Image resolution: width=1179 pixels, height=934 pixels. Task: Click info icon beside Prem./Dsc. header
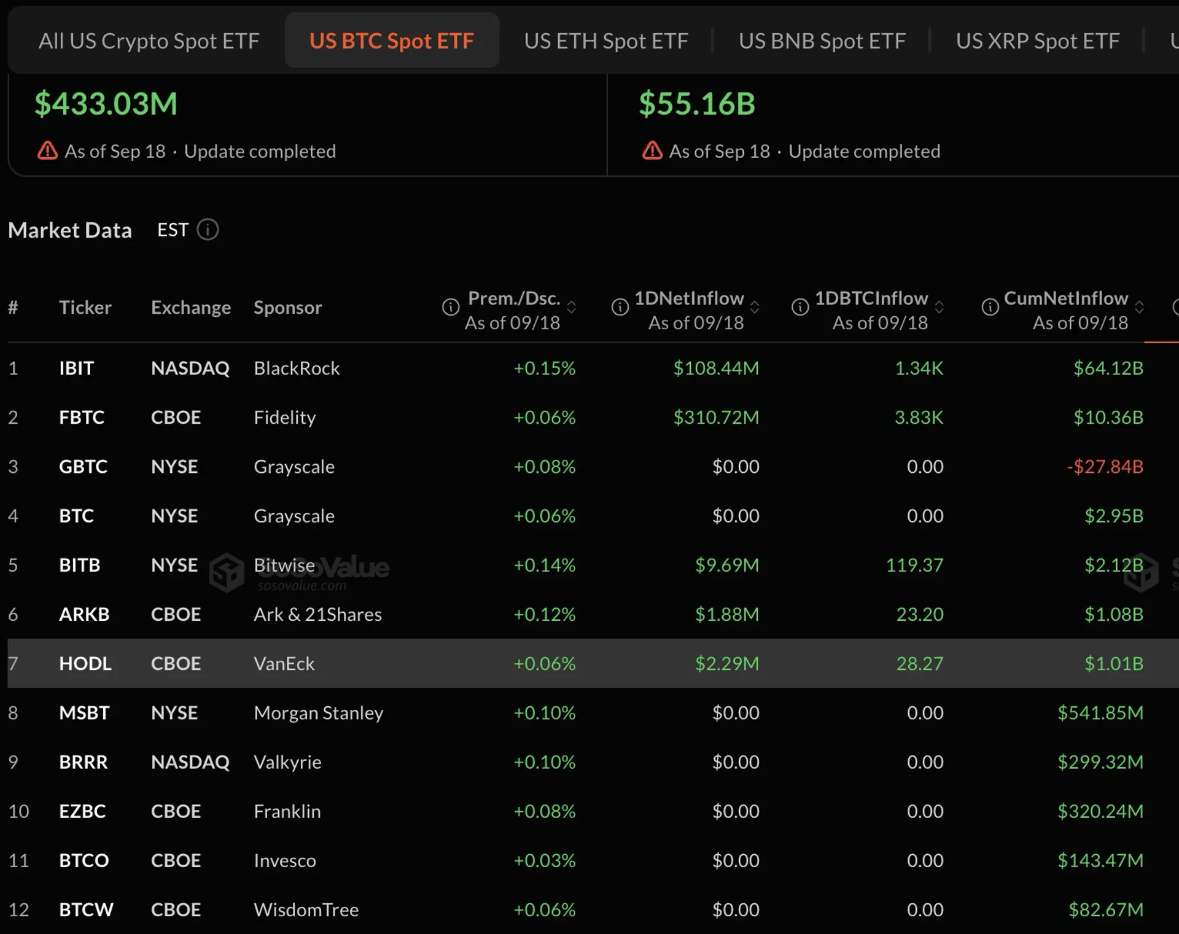tap(451, 307)
